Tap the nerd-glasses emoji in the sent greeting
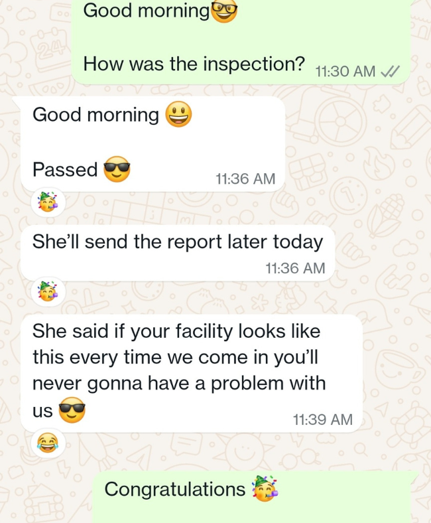Screen dimensions: 431x523 point(225,10)
